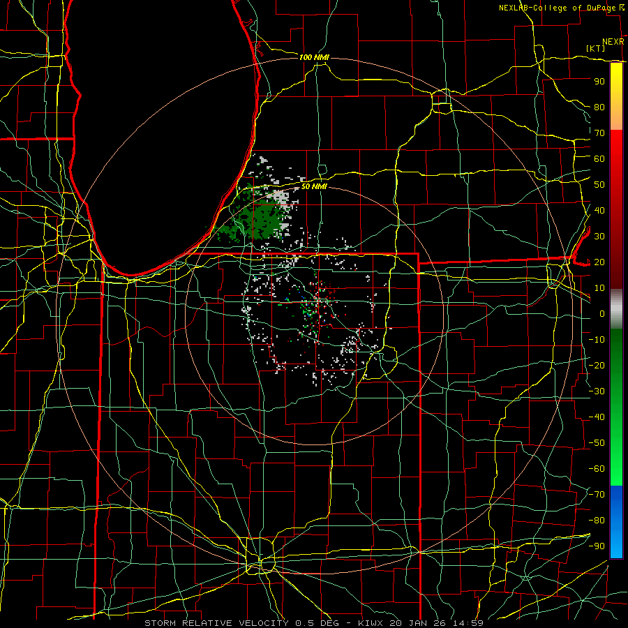Click the 50 NMI range ring label

[x=314, y=186]
